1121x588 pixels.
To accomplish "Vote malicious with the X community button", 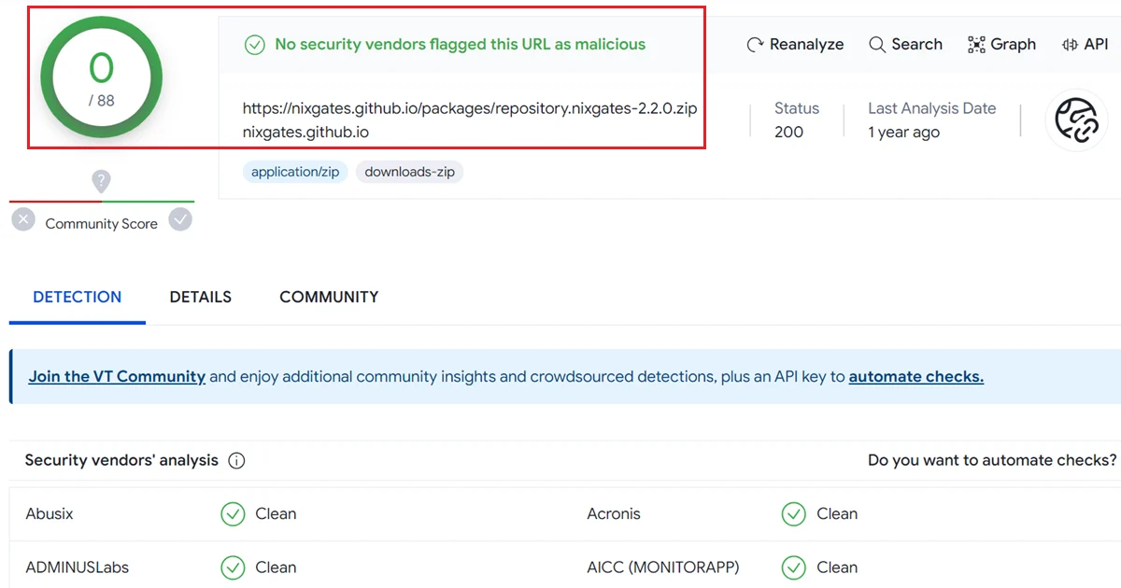I will pyautogui.click(x=24, y=220).
